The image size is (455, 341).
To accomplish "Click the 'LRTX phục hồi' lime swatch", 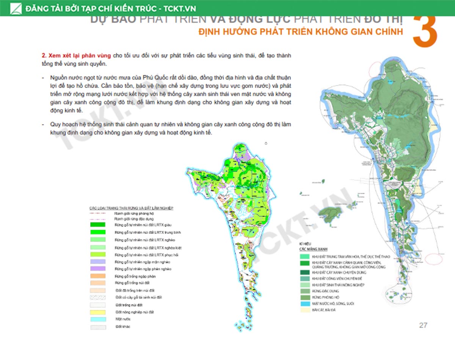I will tap(98, 255).
